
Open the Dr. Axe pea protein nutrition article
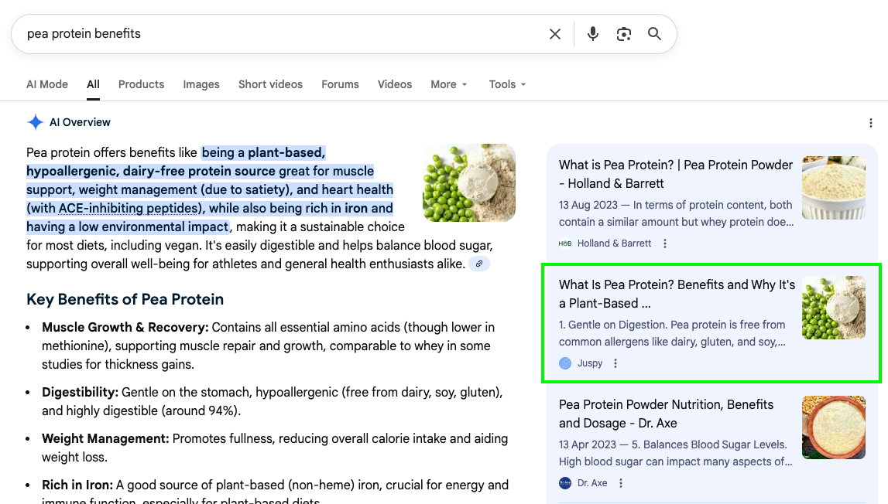(x=666, y=414)
